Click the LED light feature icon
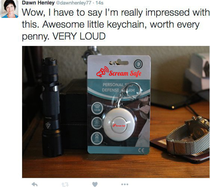The image size is (210, 187). tap(97, 123)
